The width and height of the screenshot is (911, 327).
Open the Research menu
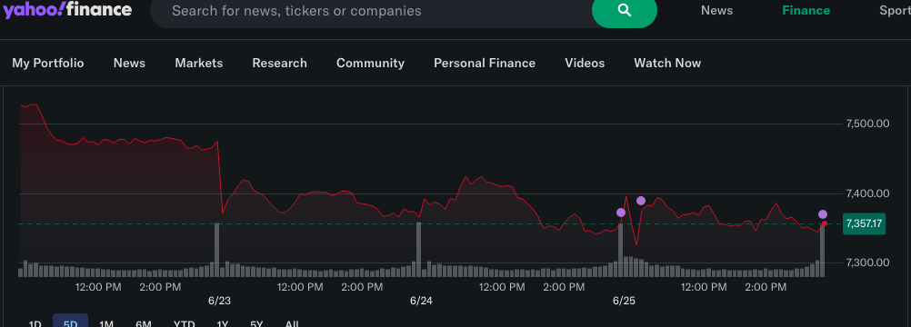[x=279, y=63]
